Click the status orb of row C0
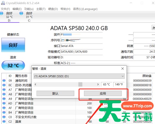Image resolution: width=155 pixels, height=124 pixels. click(4, 117)
